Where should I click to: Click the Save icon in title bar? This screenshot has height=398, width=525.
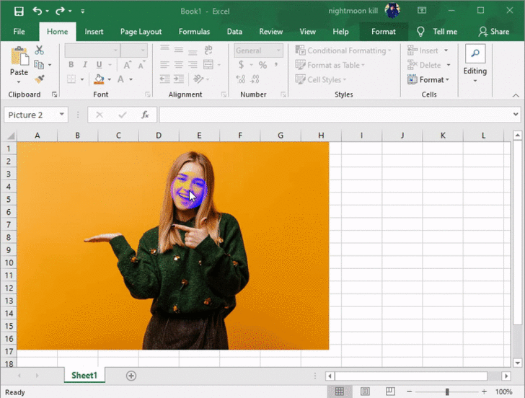19,12
